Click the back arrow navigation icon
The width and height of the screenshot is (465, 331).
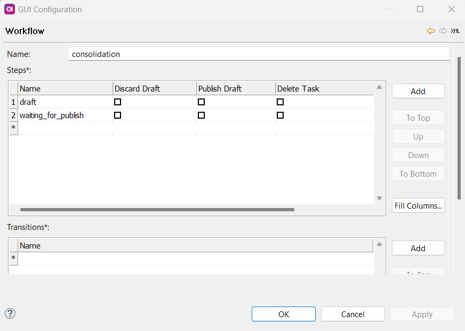431,31
